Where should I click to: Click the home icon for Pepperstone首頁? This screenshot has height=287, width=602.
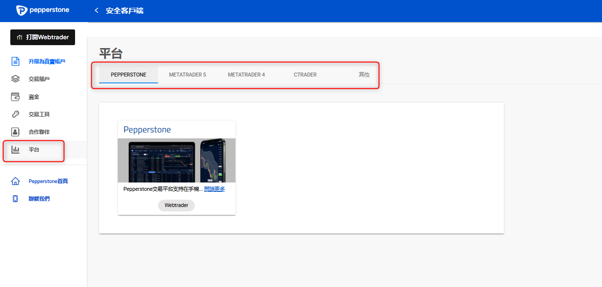click(x=16, y=181)
